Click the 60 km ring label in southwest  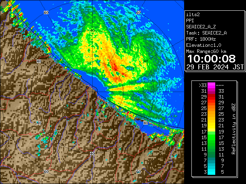[46, 171]
